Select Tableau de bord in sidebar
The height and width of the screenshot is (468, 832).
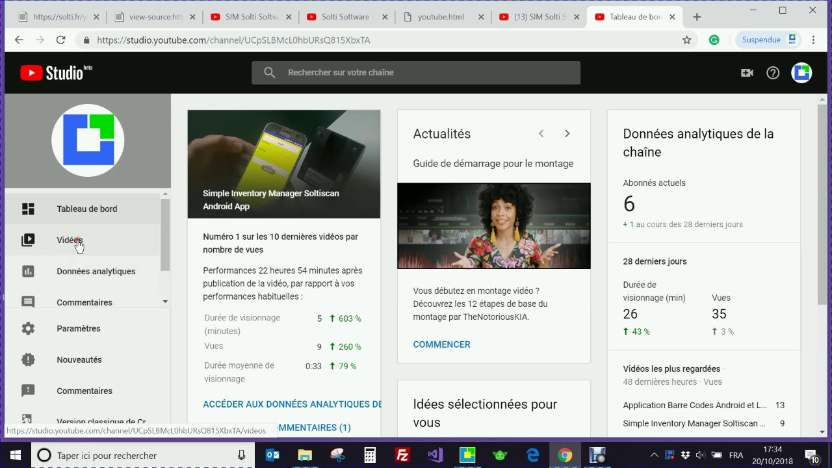(x=83, y=209)
